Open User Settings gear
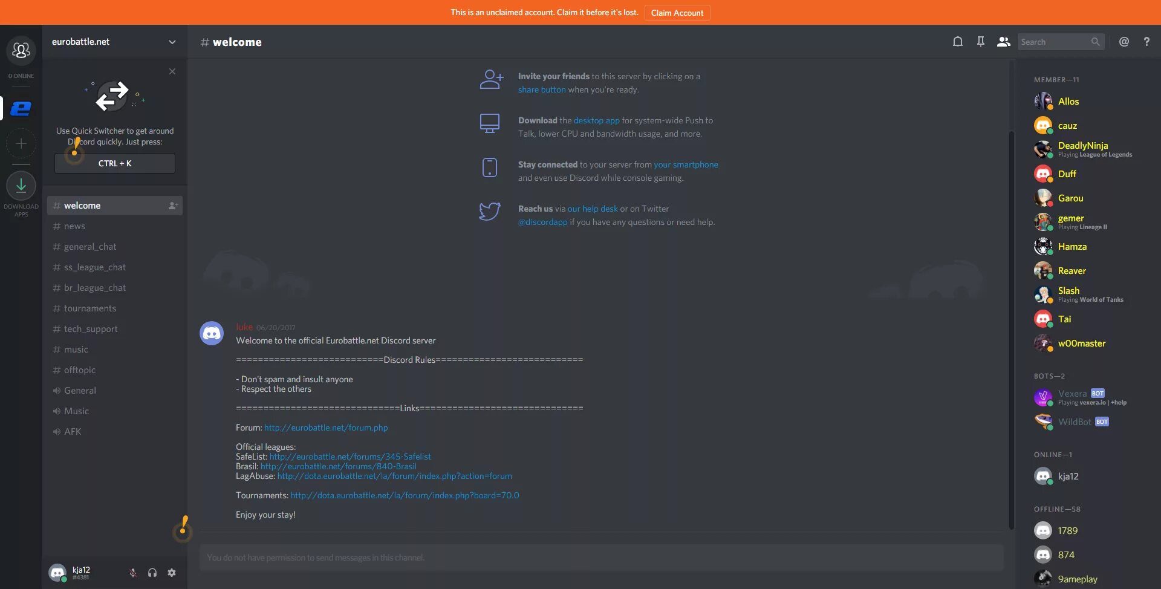The width and height of the screenshot is (1161, 589). pyautogui.click(x=172, y=573)
